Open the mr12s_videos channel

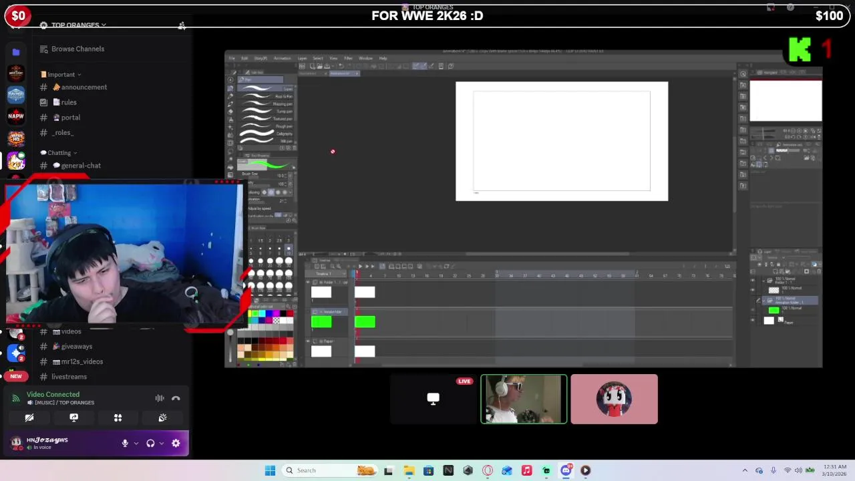click(81, 362)
